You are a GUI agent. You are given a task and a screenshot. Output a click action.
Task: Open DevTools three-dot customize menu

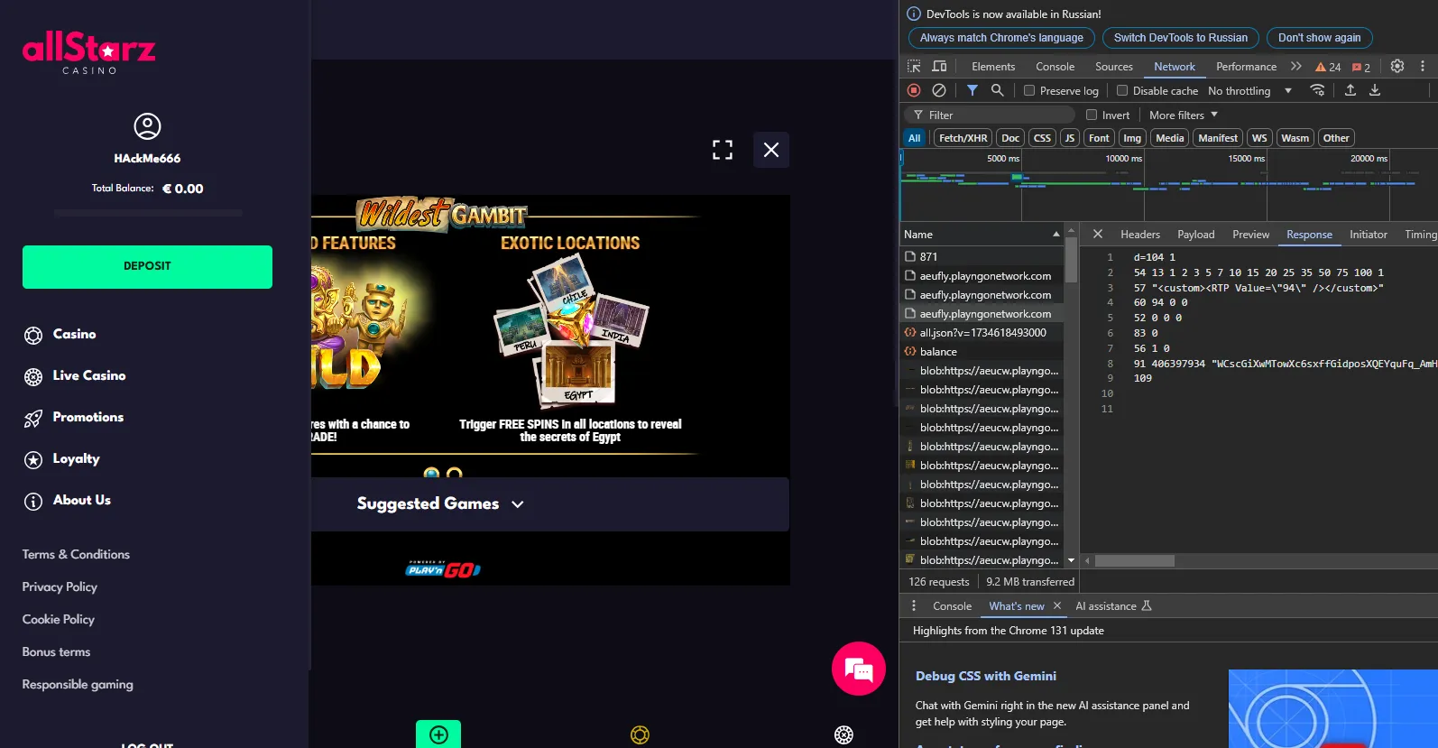pyautogui.click(x=1423, y=66)
